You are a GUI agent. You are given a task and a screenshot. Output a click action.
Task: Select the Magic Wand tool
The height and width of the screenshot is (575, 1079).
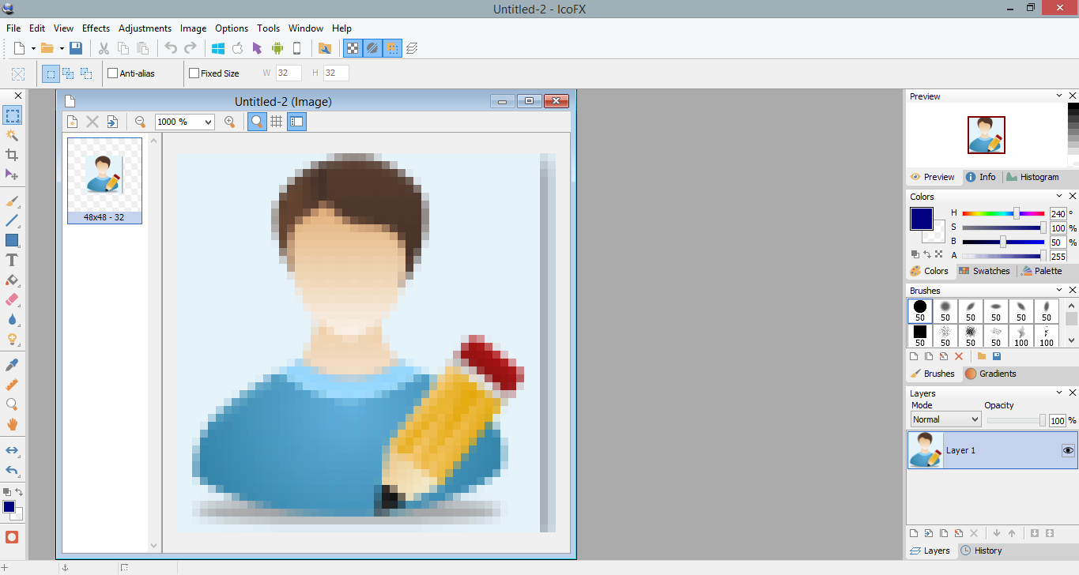tap(12, 135)
